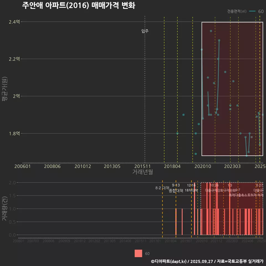Open the 디아파트(dapt.kr) source credit
Viewport: 266px width, 266px height.
coord(207,261)
